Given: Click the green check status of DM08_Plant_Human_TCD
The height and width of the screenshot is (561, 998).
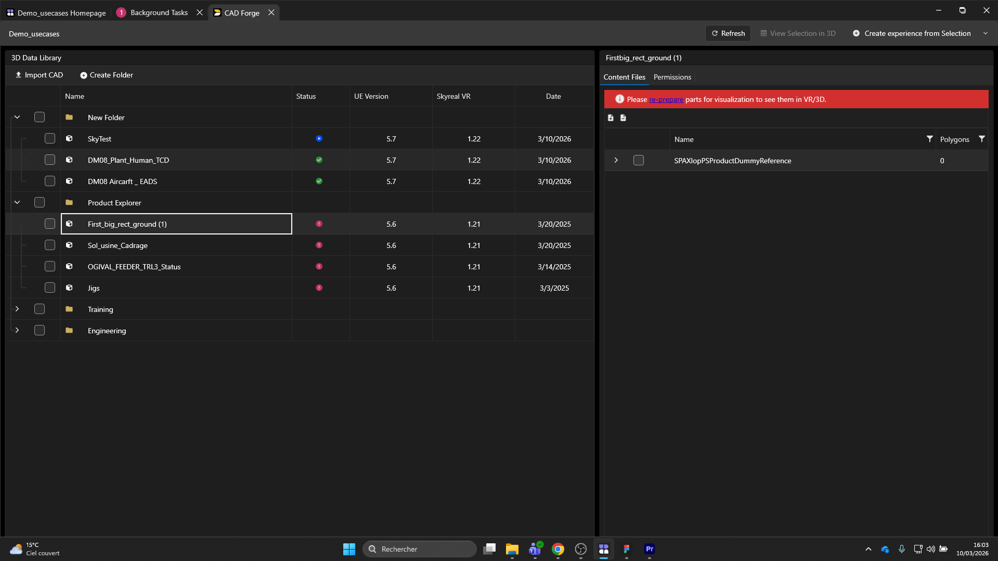Looking at the screenshot, I should click(319, 160).
